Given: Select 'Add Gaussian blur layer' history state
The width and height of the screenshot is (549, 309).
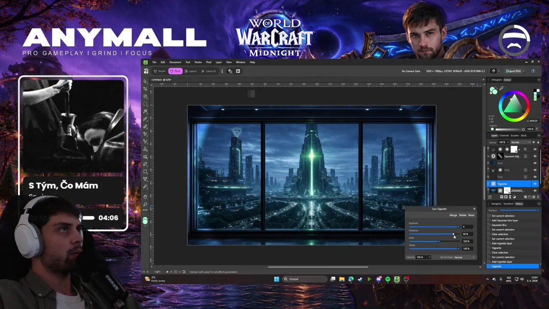Looking at the screenshot, I should click(505, 221).
